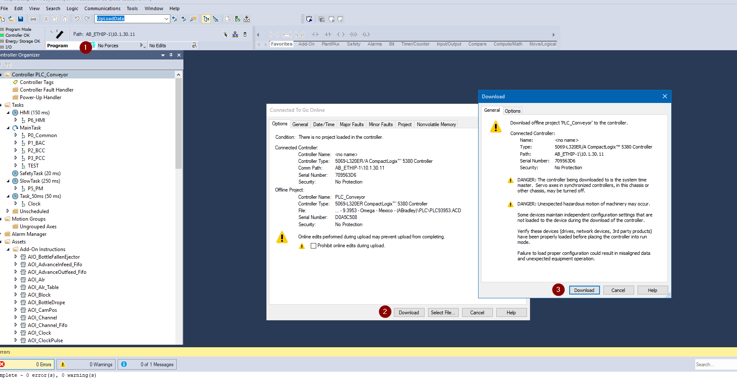
Task: Open the UpLoadData search combo box dropdown
Action: 166,19
